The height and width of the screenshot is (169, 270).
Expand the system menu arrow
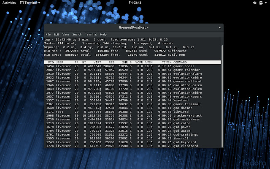[x=266, y=3]
